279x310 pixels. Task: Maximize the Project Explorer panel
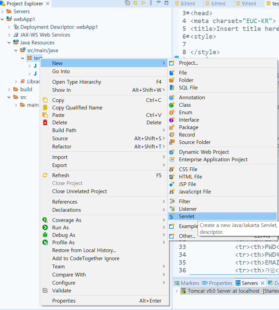(166, 3)
